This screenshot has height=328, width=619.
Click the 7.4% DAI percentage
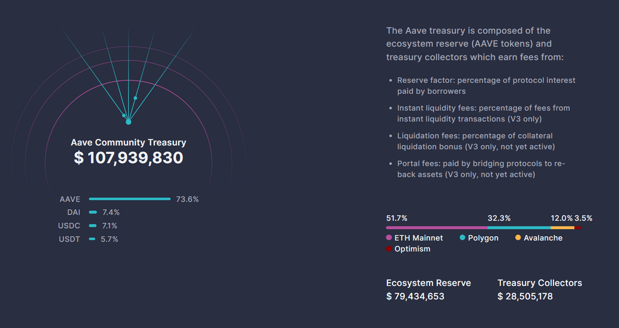pos(110,212)
